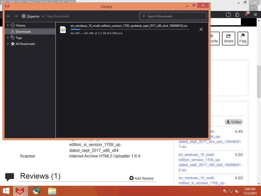This screenshot has height=196, width=261.
Task: Click the Add Review link
Action: [141, 178]
